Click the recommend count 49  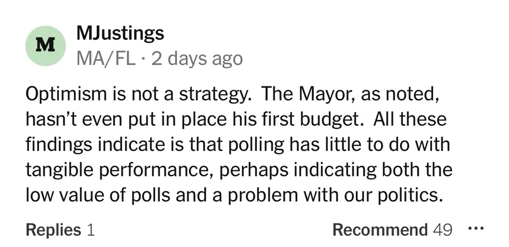(442, 230)
